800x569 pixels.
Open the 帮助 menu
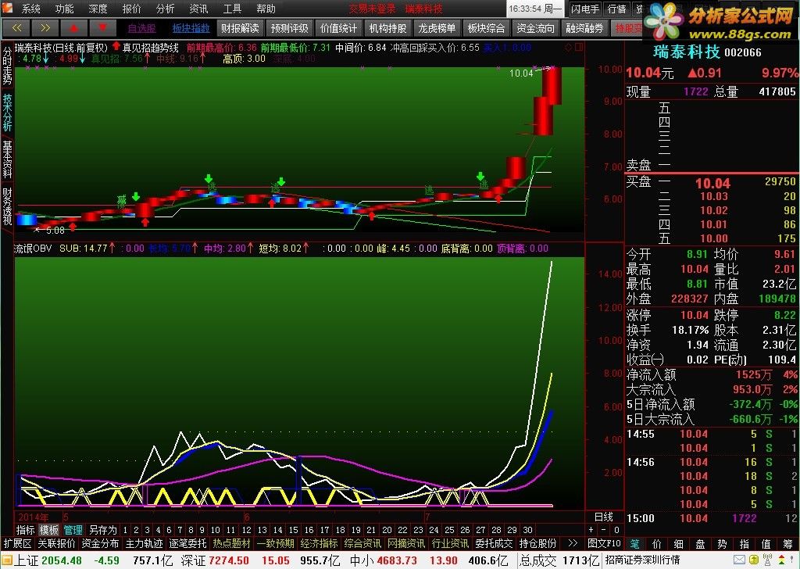(266, 9)
